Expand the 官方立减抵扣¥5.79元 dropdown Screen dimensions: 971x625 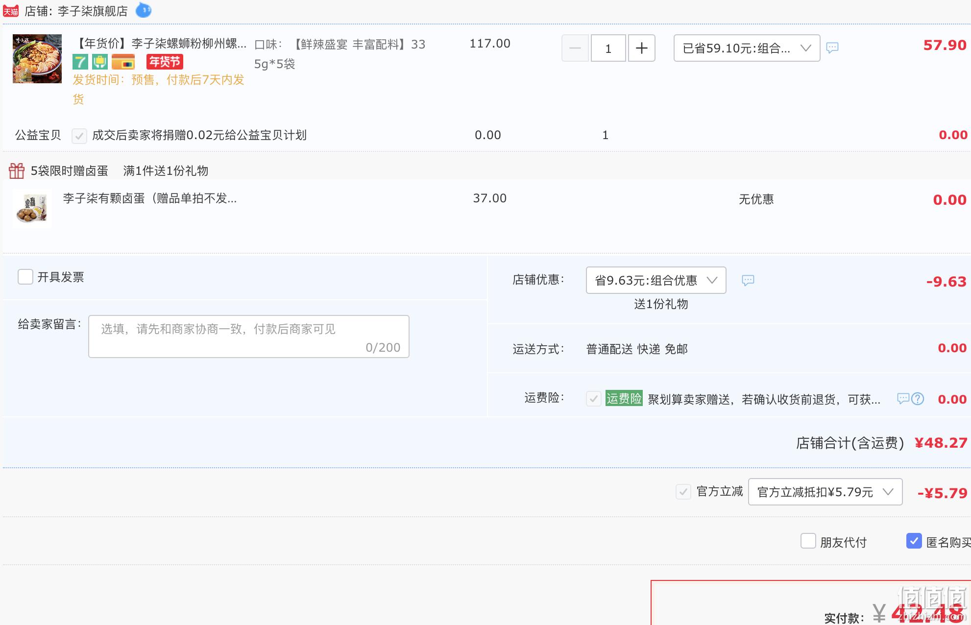(825, 492)
